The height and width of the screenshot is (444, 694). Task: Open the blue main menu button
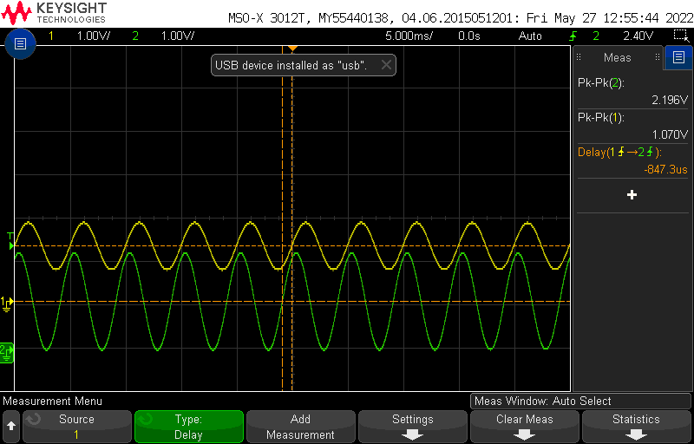(21, 43)
